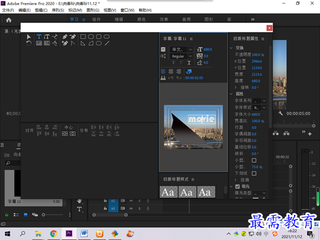Open the 编辑(E) menu
This screenshot has height=240, width=320.
(x=24, y=10)
